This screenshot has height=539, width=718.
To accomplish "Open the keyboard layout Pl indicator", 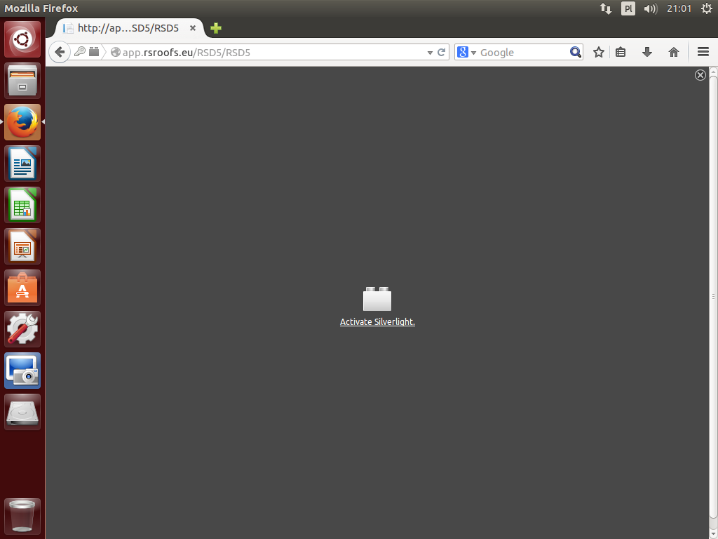I will pos(628,8).
